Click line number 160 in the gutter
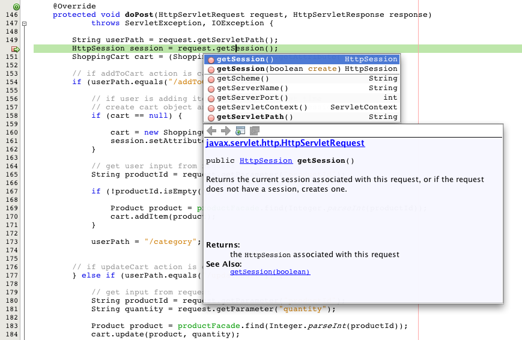This screenshot has width=522, height=340. pos(11,132)
